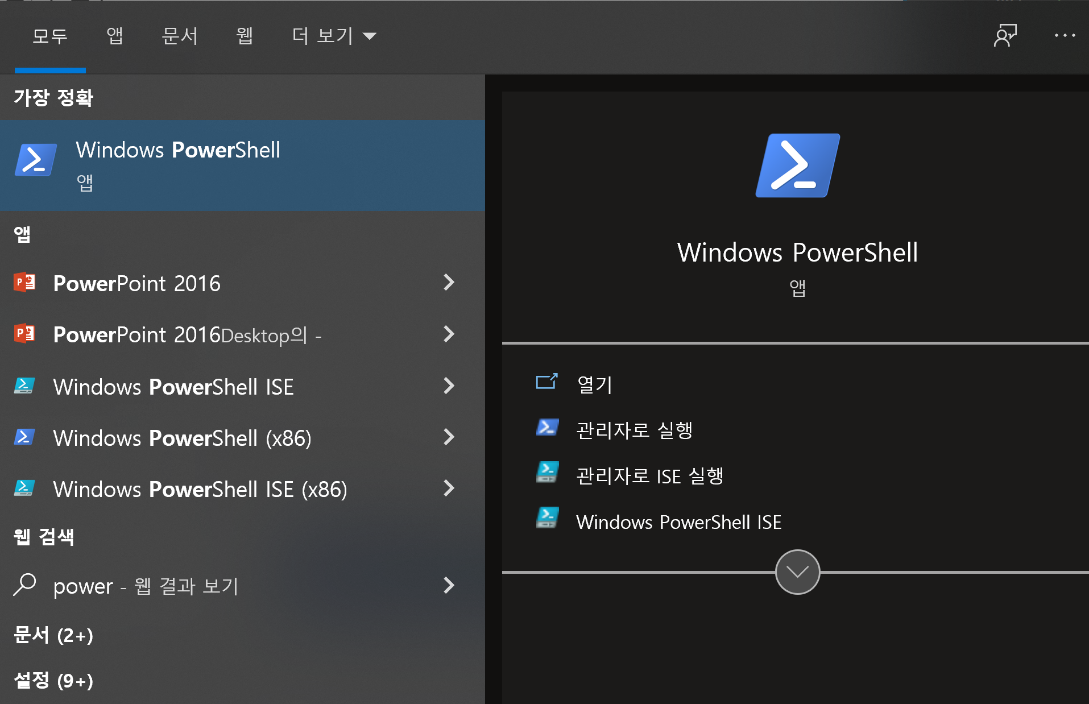Open PowerPoint 2016Desktop의 result text
The height and width of the screenshot is (704, 1089).
pos(187,334)
